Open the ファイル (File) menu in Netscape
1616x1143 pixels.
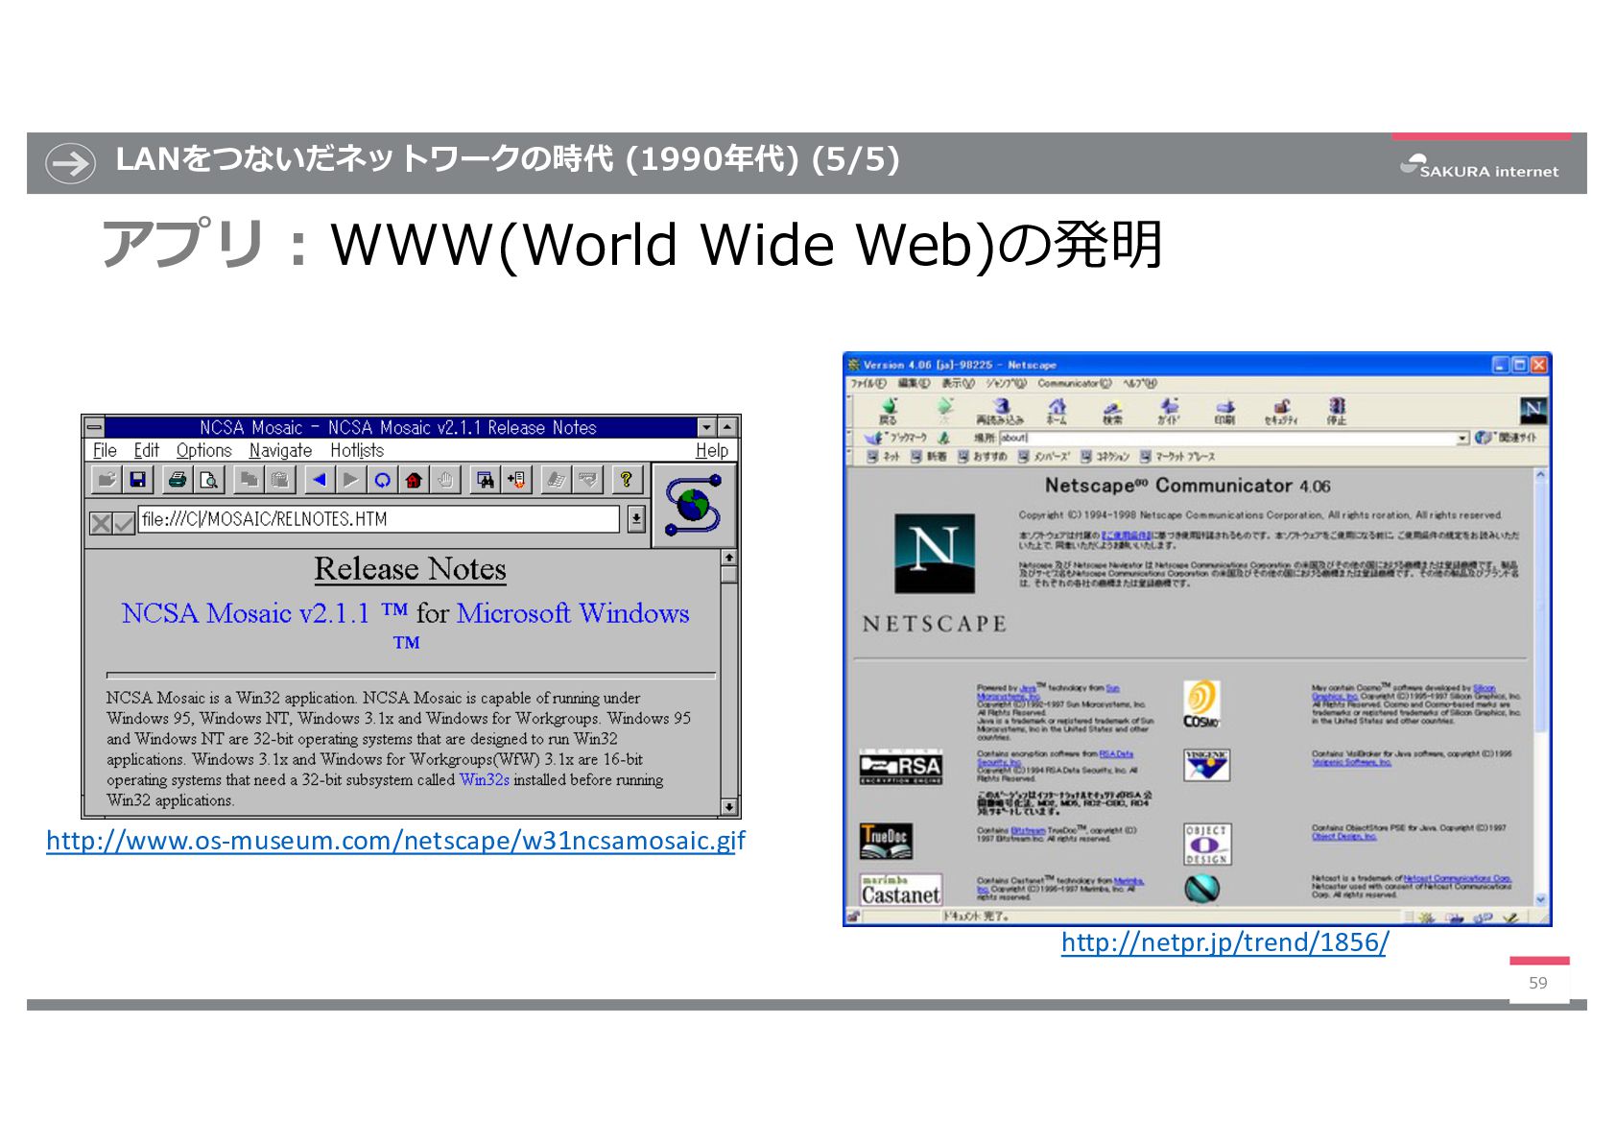[x=867, y=383]
